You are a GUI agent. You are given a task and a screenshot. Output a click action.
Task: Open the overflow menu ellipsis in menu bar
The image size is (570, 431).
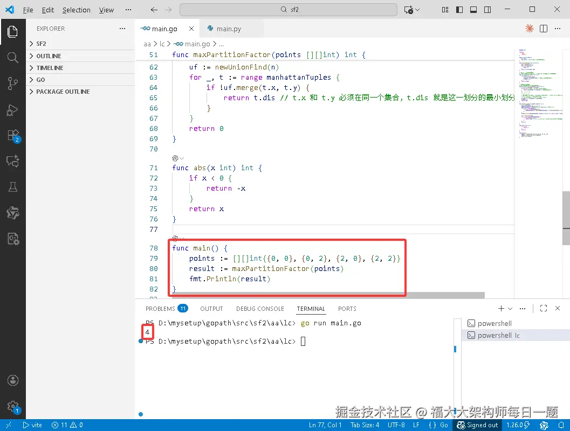[x=128, y=10]
